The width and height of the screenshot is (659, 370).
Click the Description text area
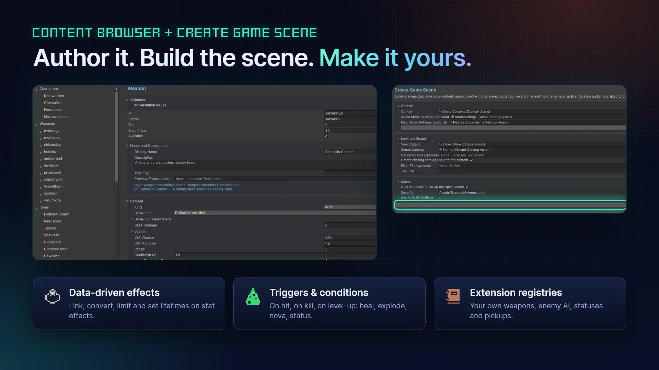(255, 165)
